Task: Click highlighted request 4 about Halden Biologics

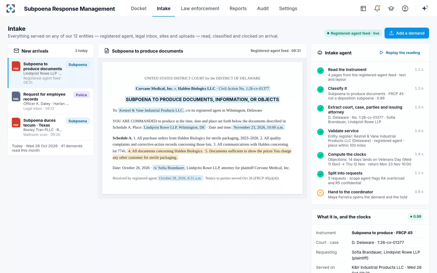Action: pos(165,151)
